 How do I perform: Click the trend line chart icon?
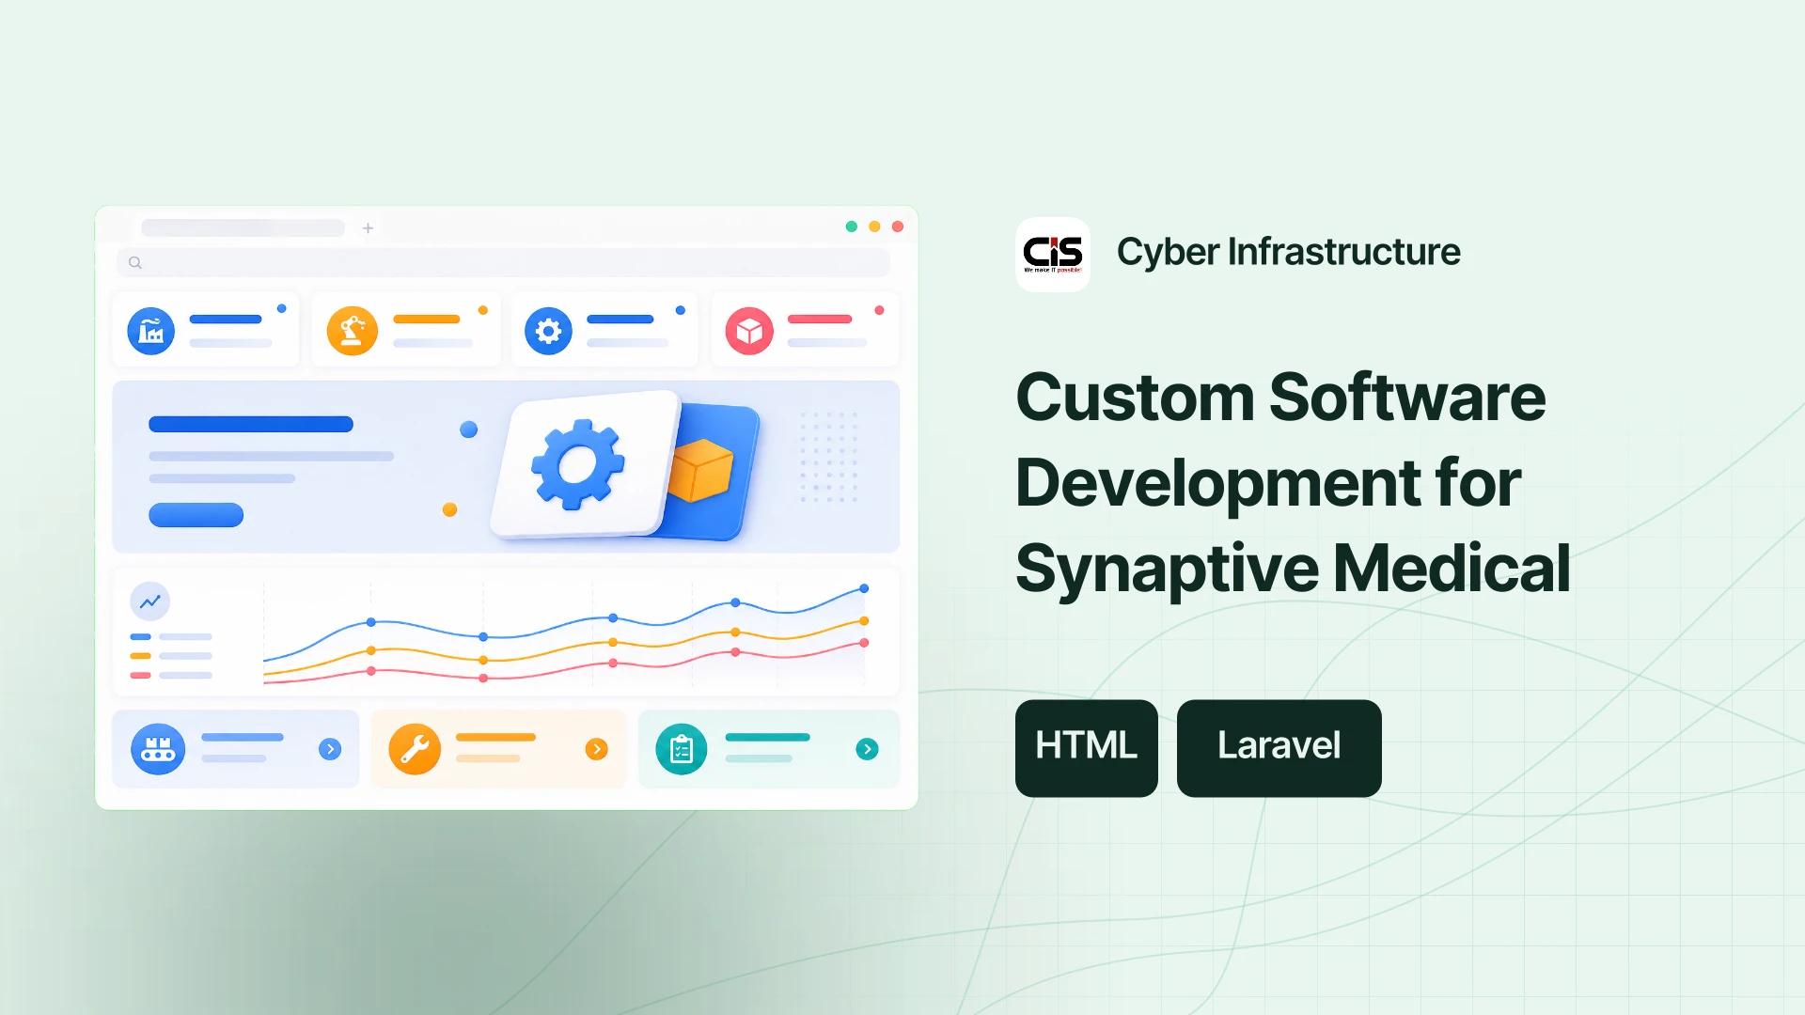click(150, 601)
